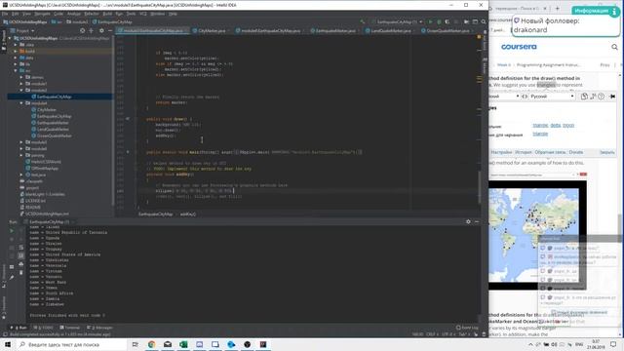Click the Coursera logo link
This screenshot has width=624, height=351.
tap(519, 47)
